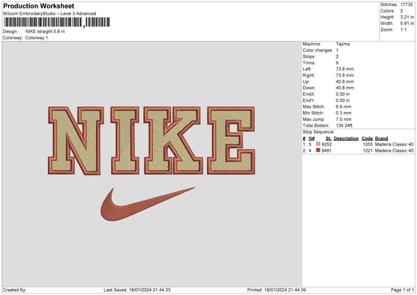This screenshot has width=417, height=295.
Task: Click the red color swatch for stop 2
Action: coord(318,150)
